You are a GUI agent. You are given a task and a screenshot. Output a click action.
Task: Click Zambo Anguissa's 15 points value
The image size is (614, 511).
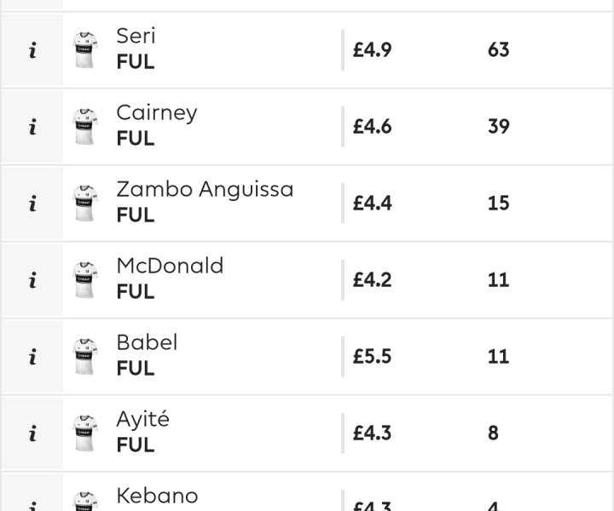pyautogui.click(x=499, y=204)
